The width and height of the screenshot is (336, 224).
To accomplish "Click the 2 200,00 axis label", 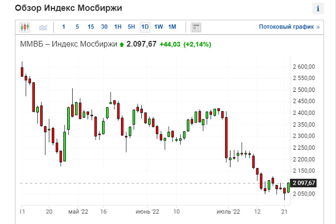I will [304, 159].
